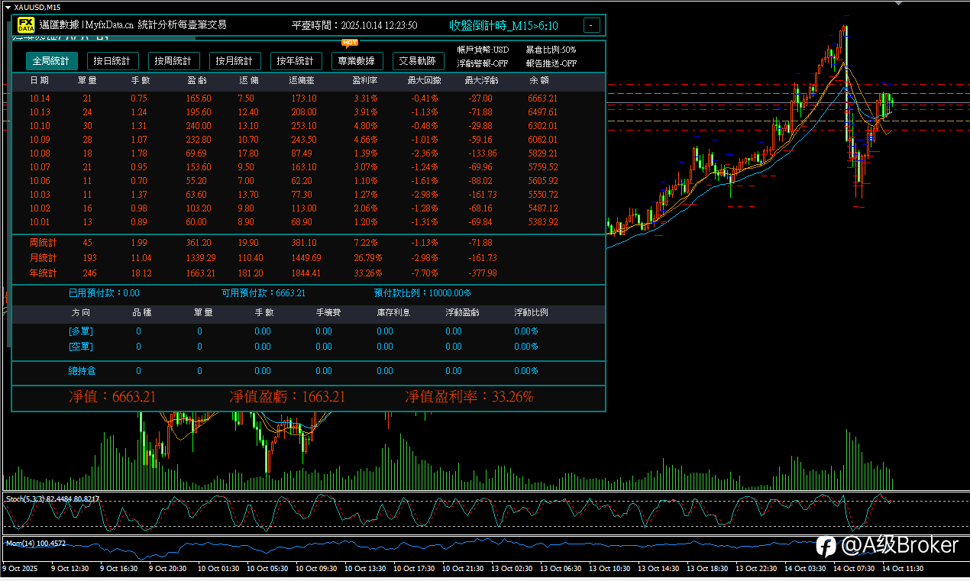Viewport: 970px width, 581px height.
Task: Click the [空單] short positions row
Action: [81, 347]
